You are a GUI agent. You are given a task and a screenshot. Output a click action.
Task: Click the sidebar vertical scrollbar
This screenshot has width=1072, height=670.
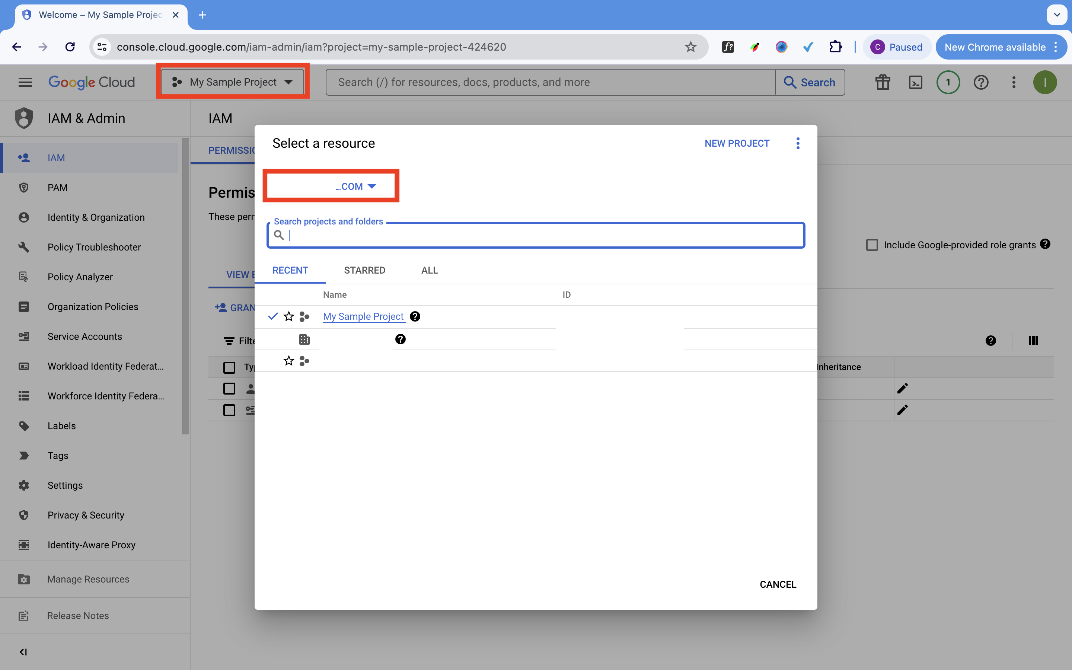[x=186, y=286]
